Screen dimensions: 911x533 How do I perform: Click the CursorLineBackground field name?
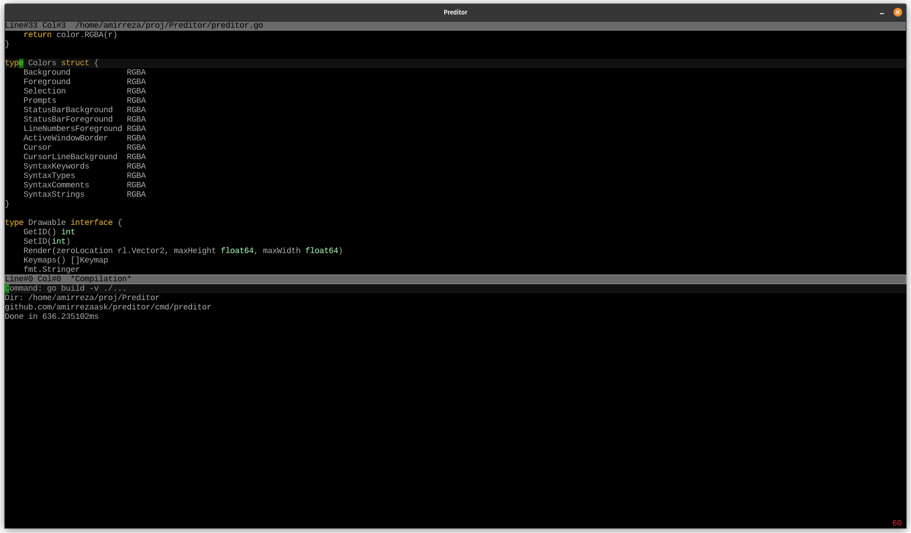[70, 157]
